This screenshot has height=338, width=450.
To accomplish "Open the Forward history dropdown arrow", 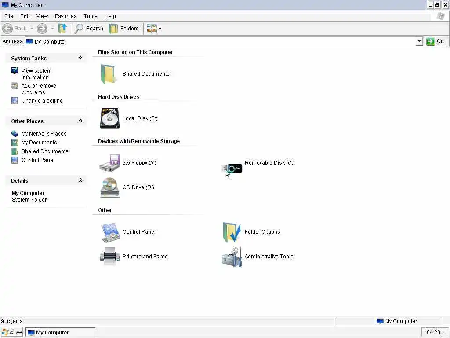I will [52, 29].
